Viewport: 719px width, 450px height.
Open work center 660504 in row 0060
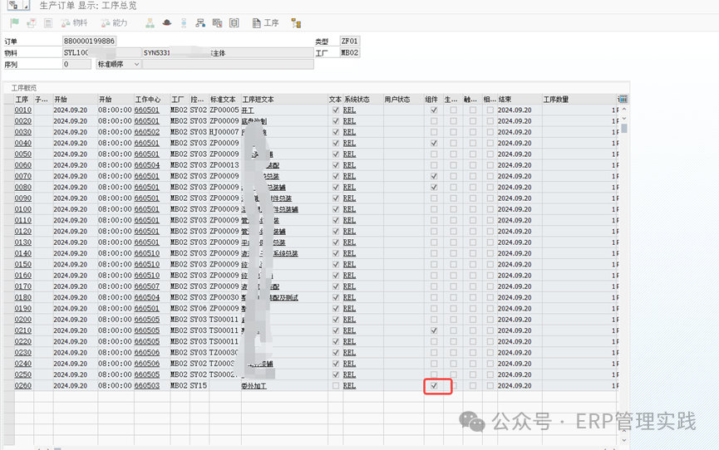(147, 165)
